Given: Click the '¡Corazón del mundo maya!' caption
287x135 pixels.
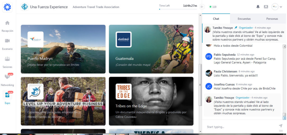Looking at the screenshot, I should pyautogui.click(x=133, y=65).
